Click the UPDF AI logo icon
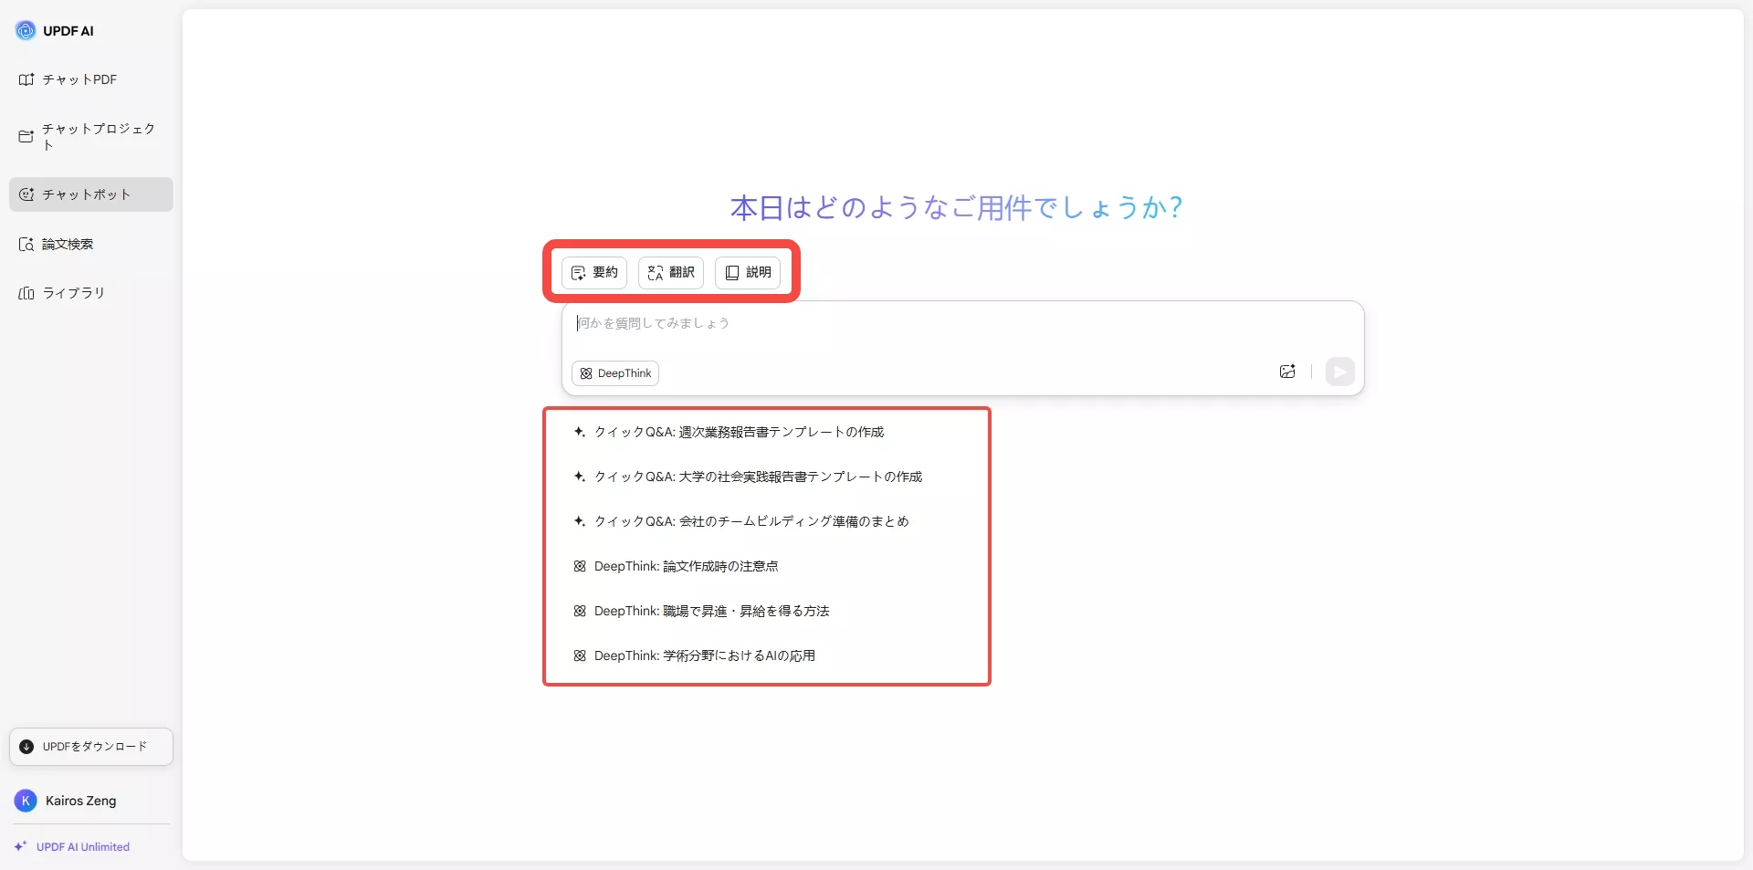This screenshot has width=1753, height=870. (x=26, y=30)
